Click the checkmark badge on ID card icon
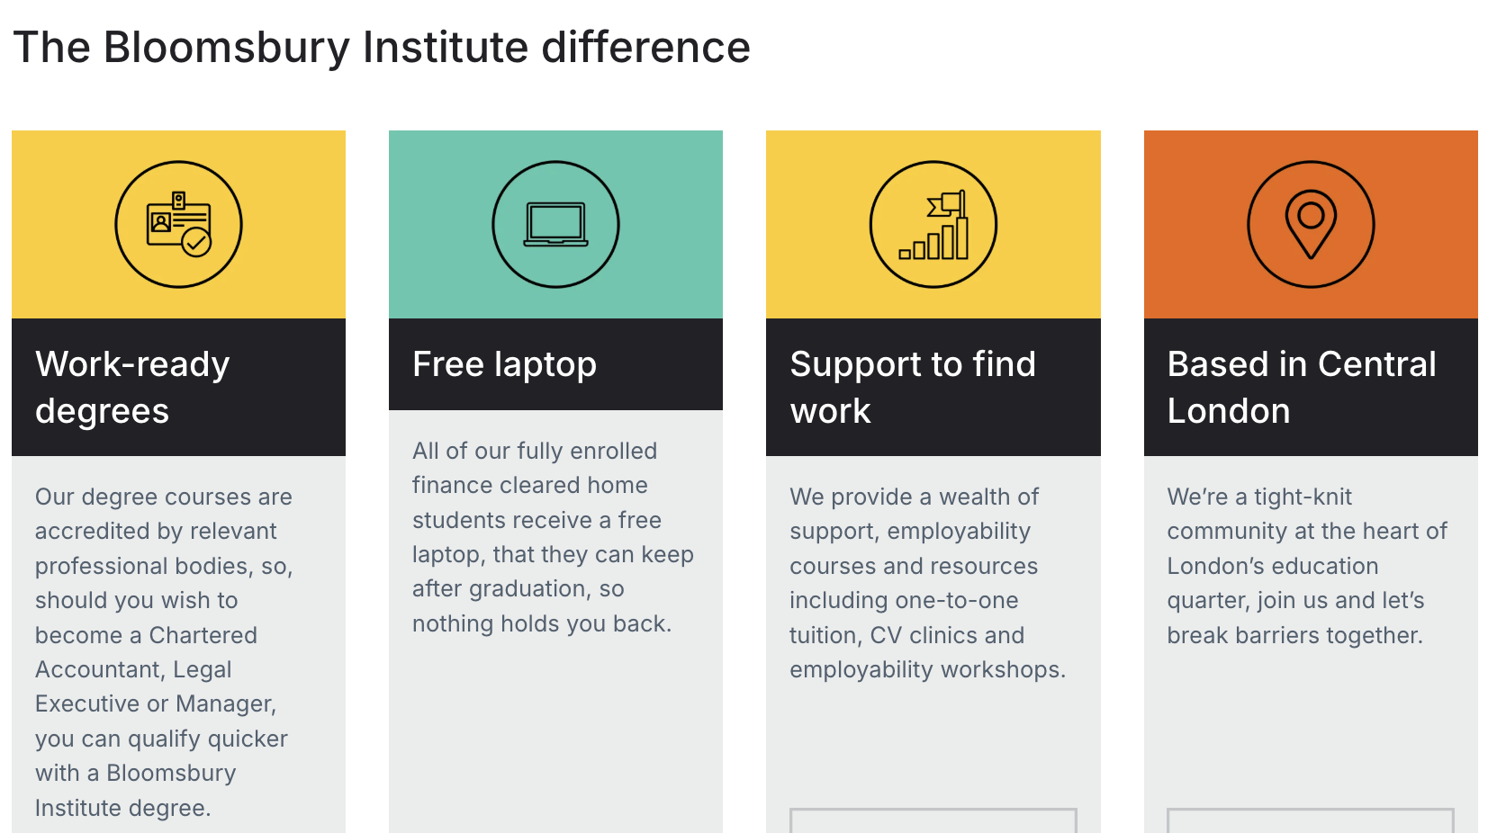This screenshot has height=833, width=1488. (196, 242)
